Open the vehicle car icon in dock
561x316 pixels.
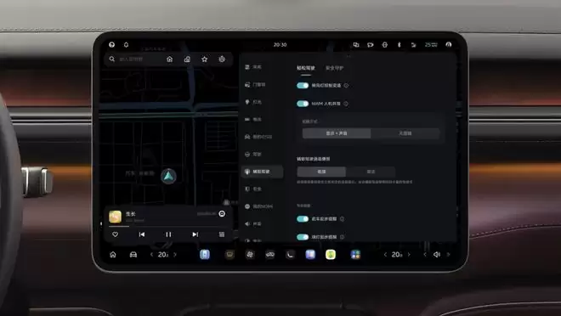[133, 255]
